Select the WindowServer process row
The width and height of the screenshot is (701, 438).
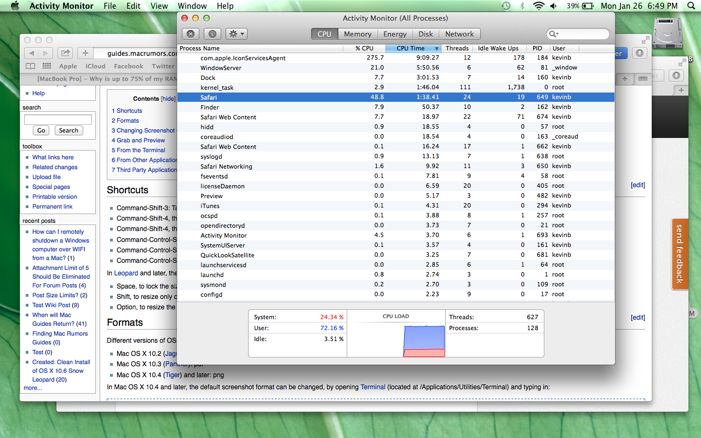coord(396,67)
